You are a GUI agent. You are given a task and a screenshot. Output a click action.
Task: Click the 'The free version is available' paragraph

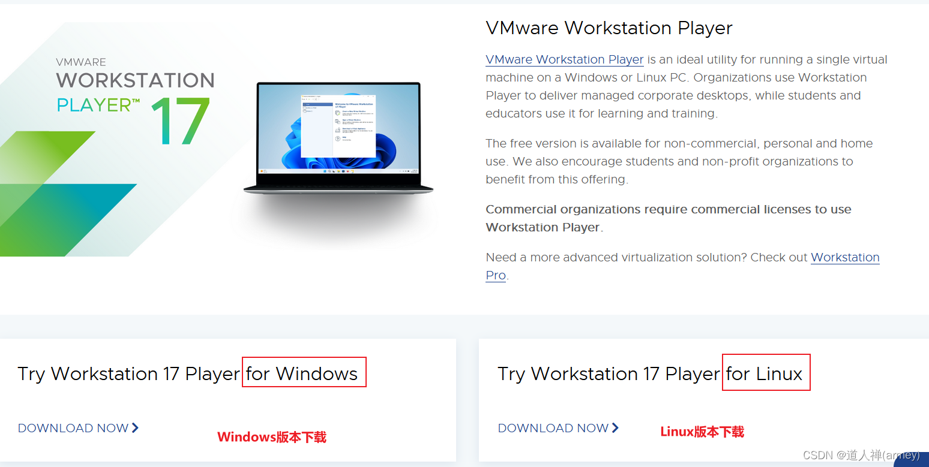click(x=679, y=161)
